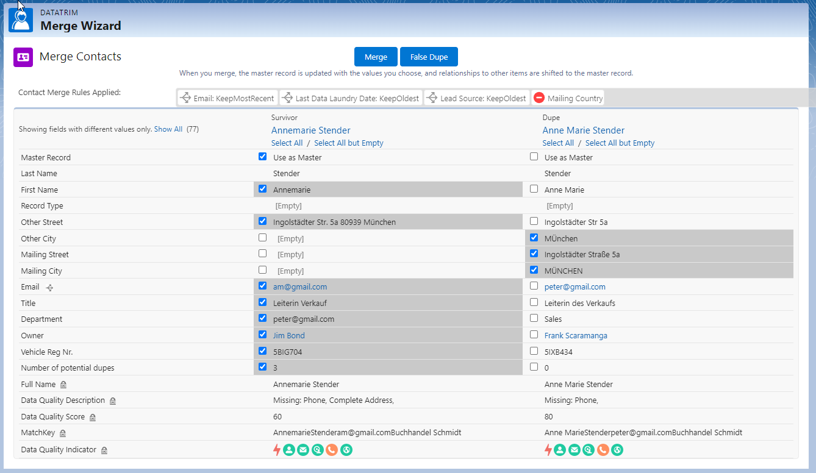Click the lock icon next to Data Quality Description

112,401
